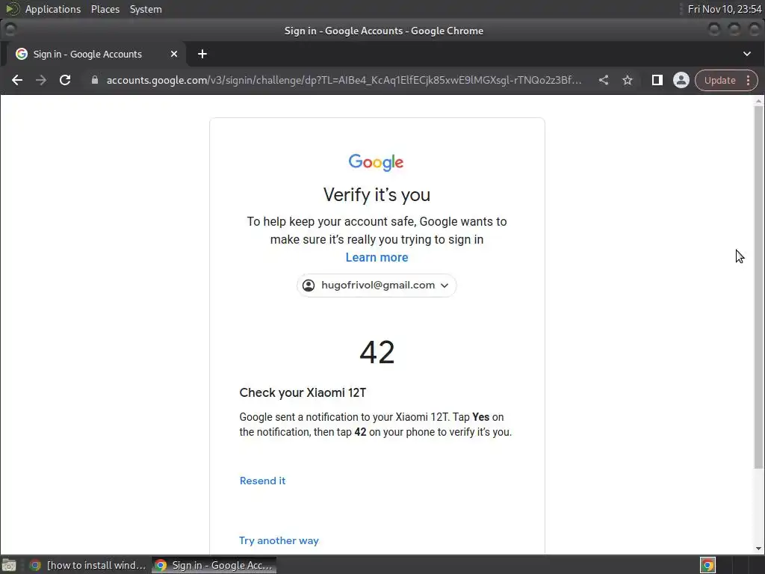Click the clock showing Fri Nov 10, 23:54
Screen dimensions: 765x574
[725, 9]
